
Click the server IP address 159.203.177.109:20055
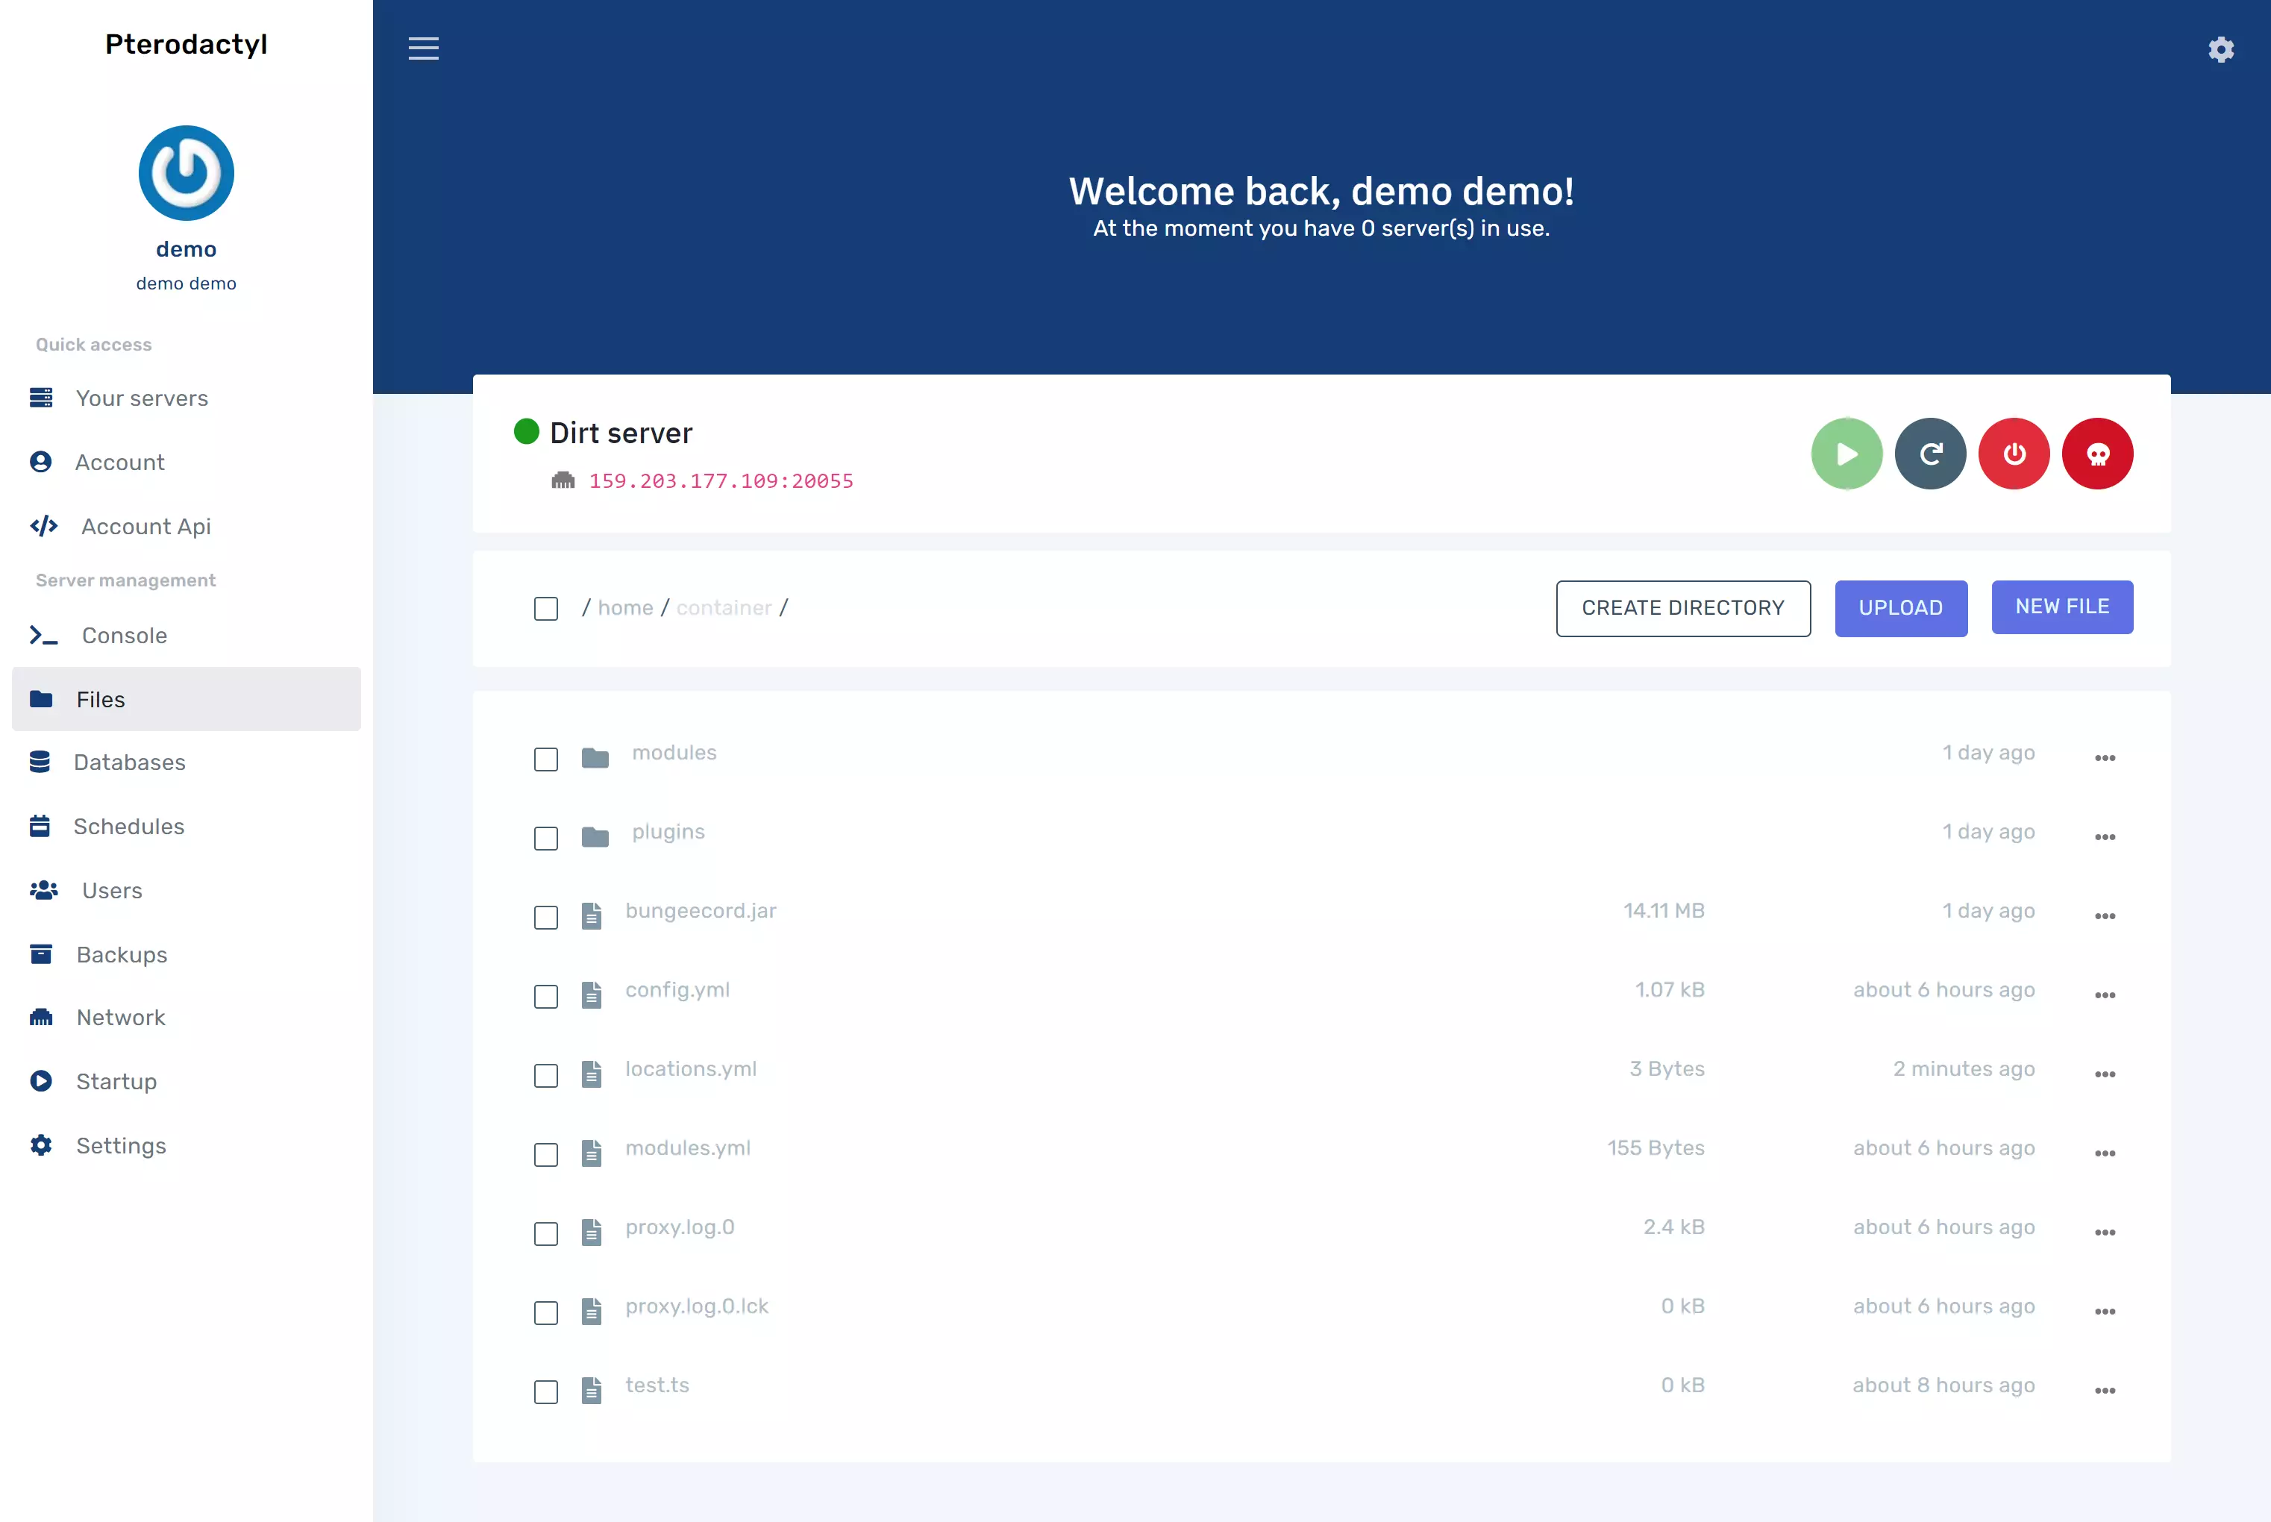pyautogui.click(x=721, y=481)
